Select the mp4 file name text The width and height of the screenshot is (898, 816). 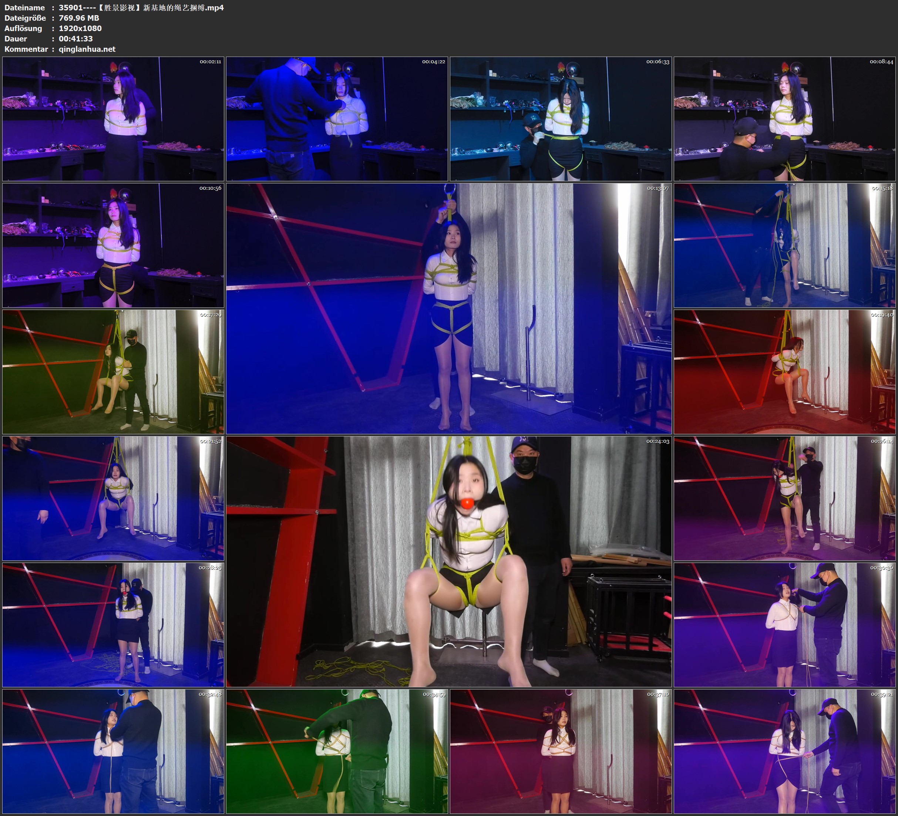tap(141, 7)
